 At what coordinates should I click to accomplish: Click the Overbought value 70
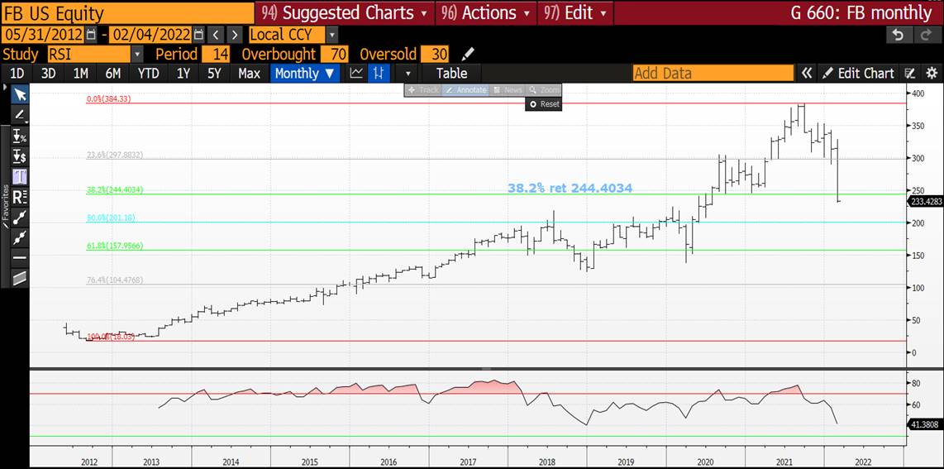[x=334, y=55]
